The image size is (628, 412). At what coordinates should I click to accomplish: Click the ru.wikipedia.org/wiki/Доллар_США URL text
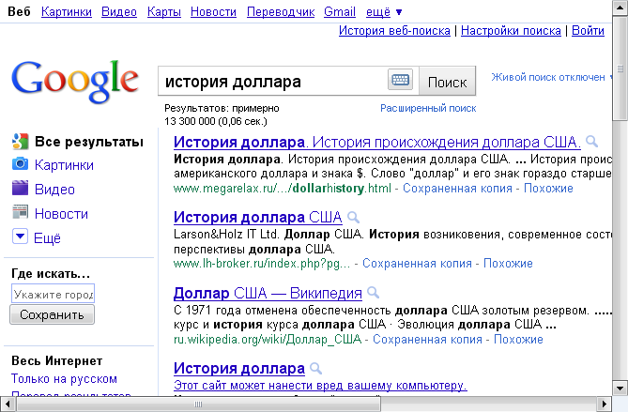(x=268, y=340)
